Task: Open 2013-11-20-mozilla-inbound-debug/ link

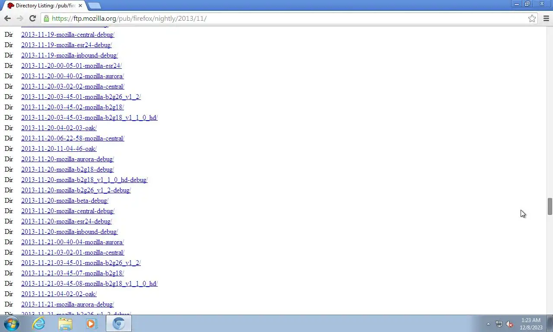Action: 70,232
